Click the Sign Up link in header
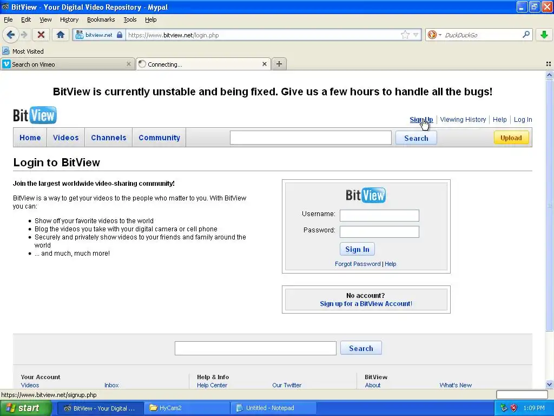The image size is (554, 416). [x=421, y=120]
